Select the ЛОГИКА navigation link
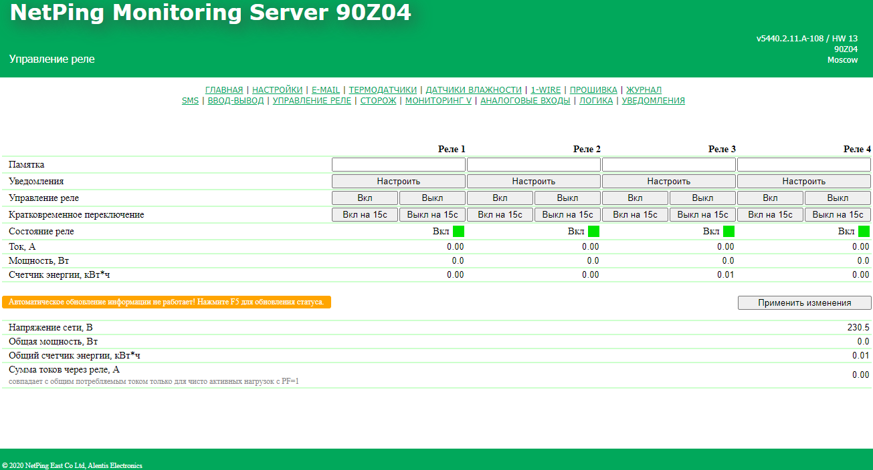 pyautogui.click(x=595, y=101)
